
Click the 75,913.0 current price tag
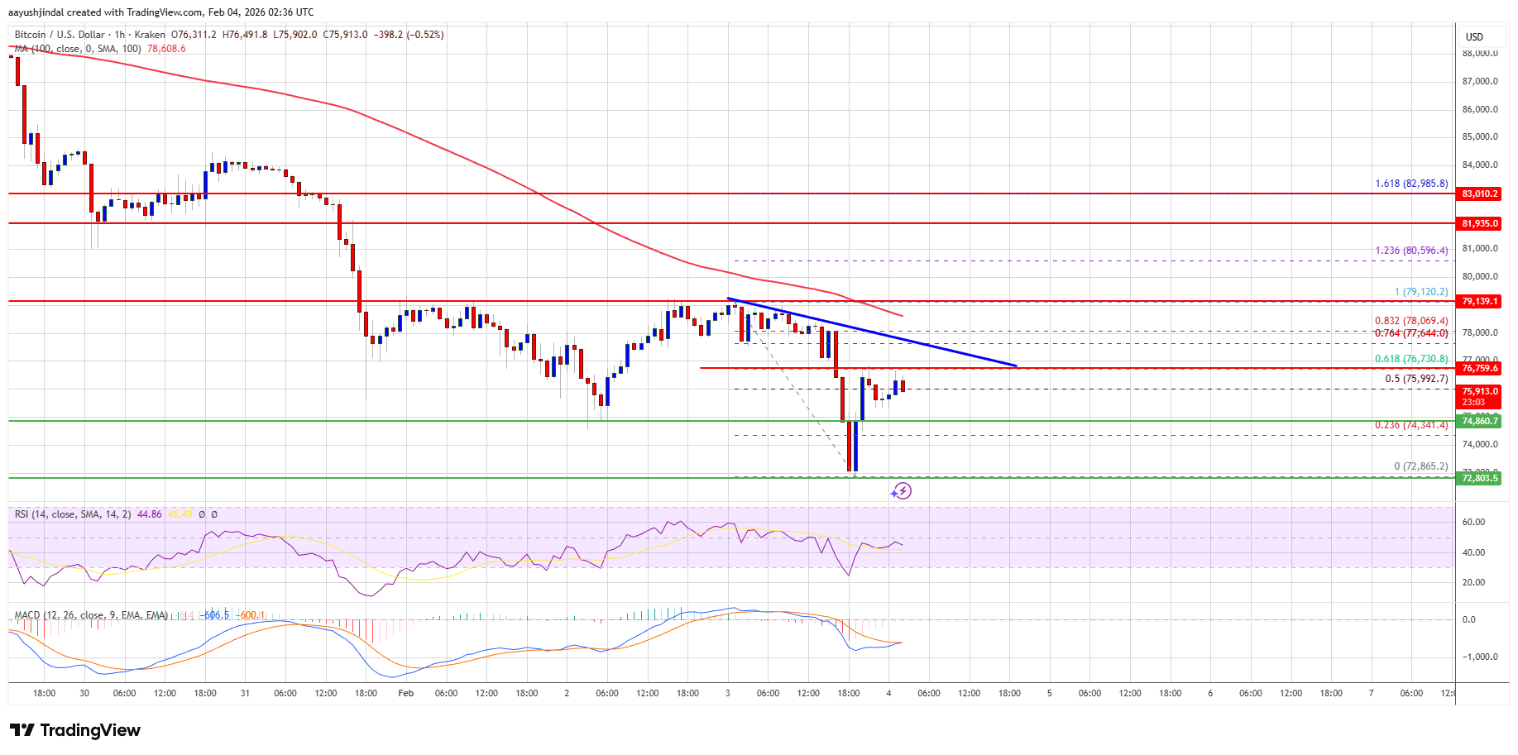click(x=1480, y=392)
